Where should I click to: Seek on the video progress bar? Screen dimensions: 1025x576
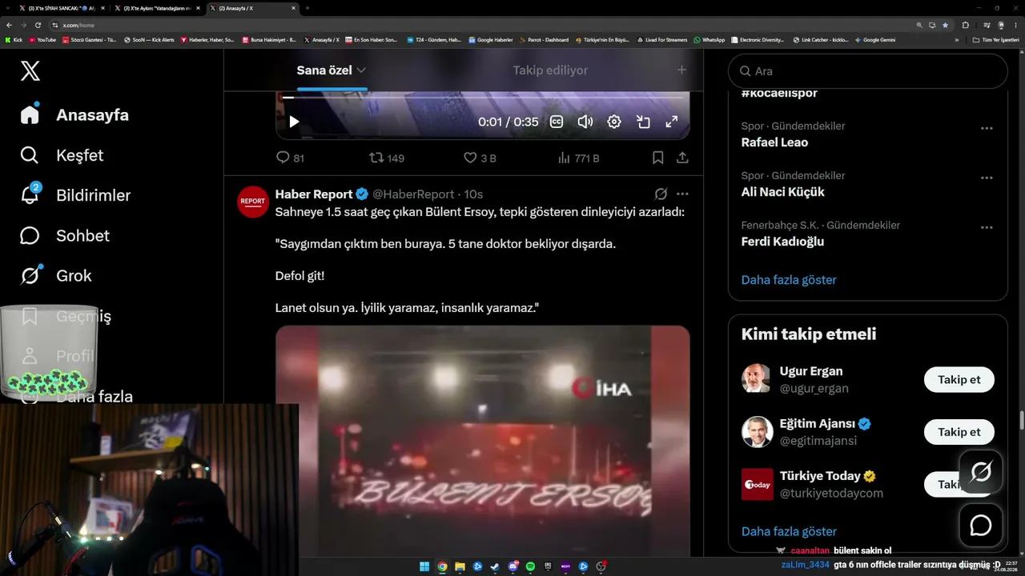(x=483, y=98)
